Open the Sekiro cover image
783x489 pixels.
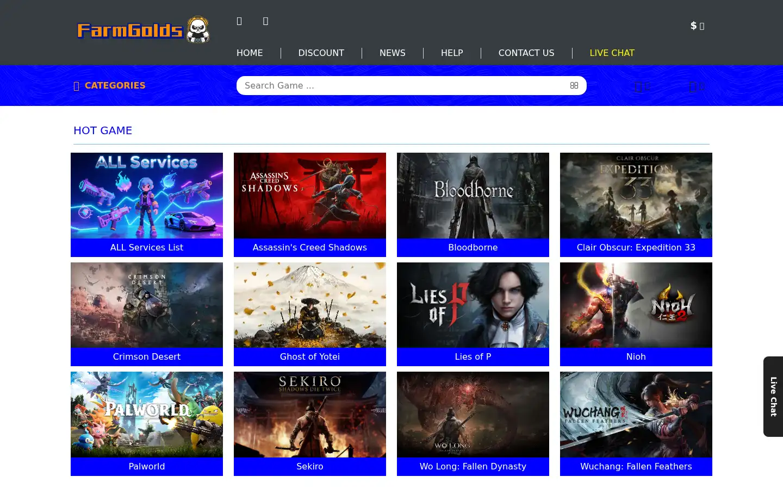click(x=310, y=415)
